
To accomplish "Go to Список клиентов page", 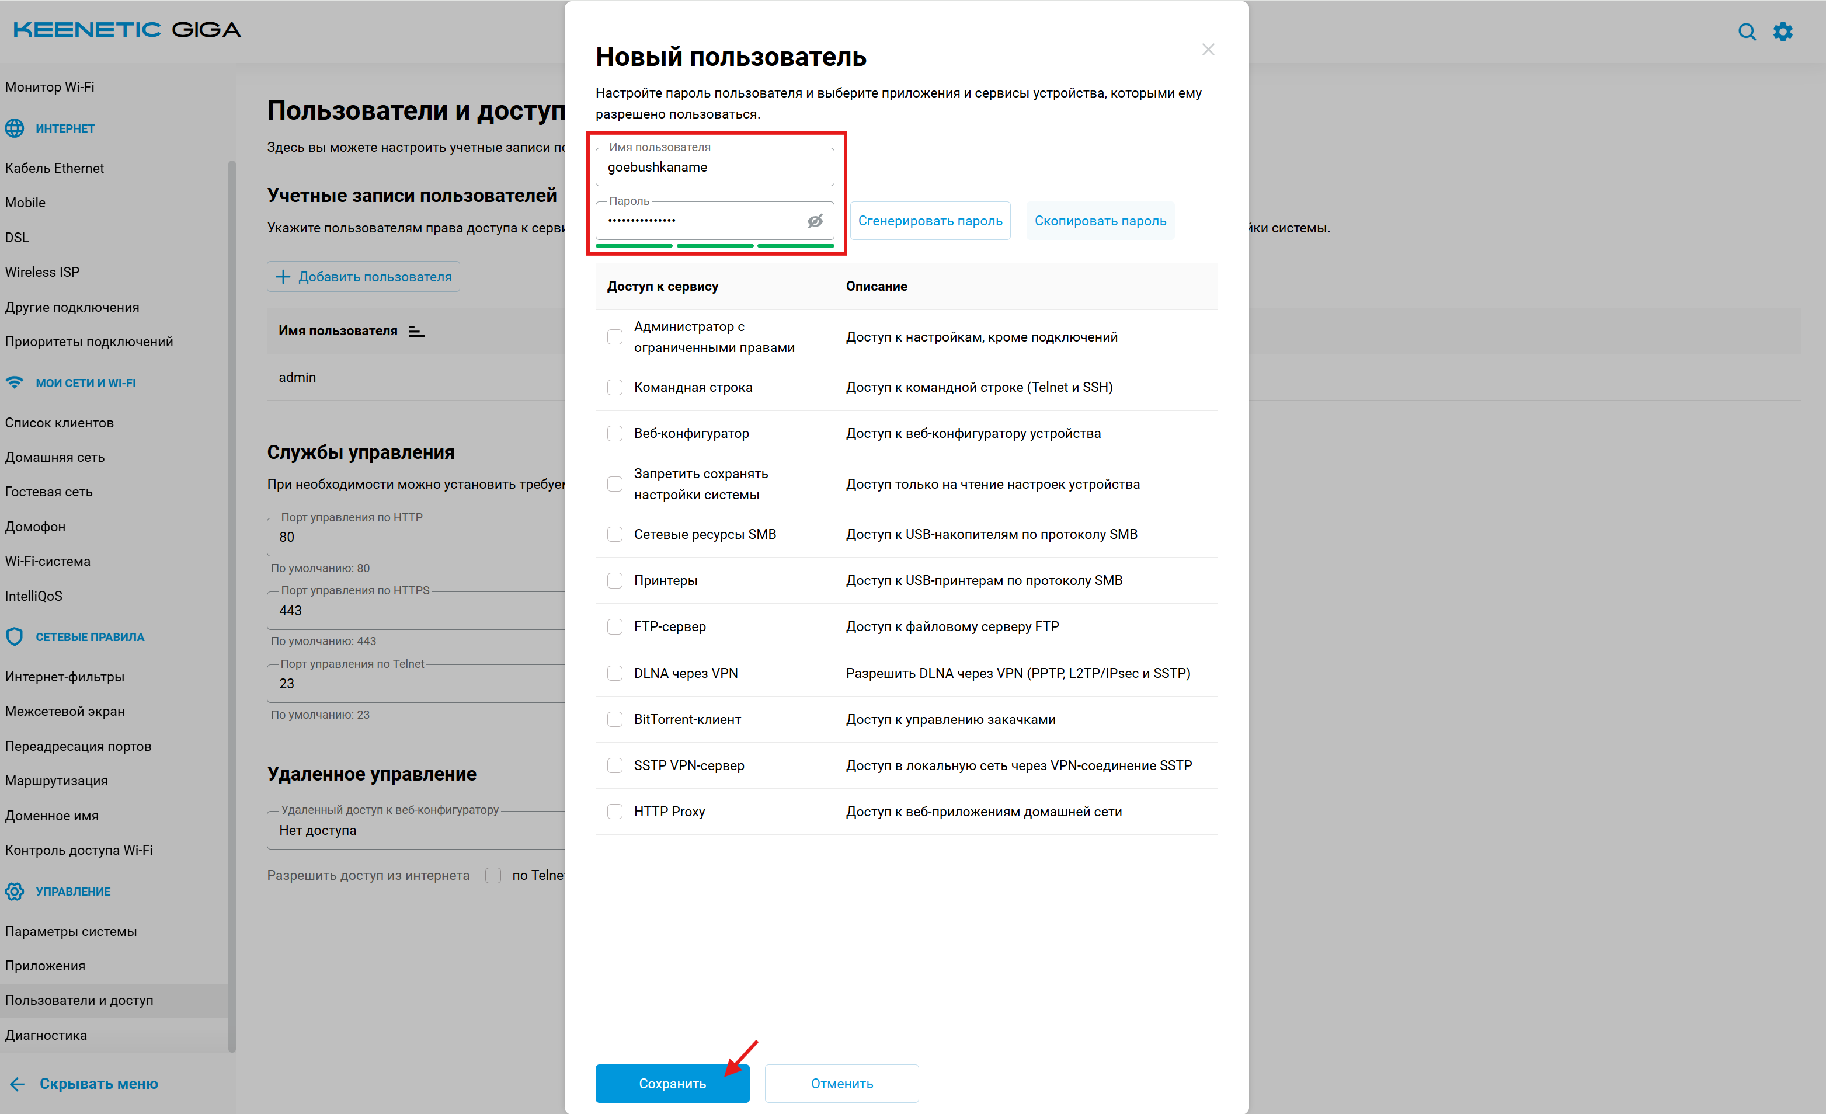I will tap(60, 423).
